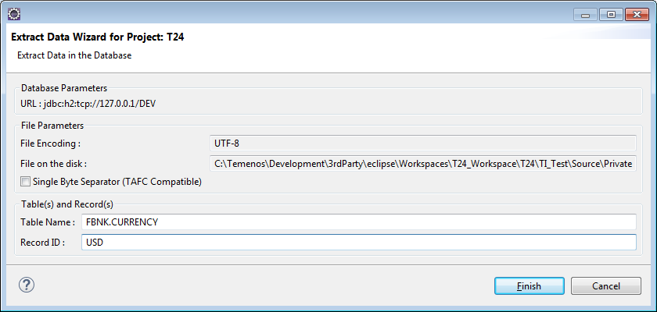Click the 'Database Parameters' group heading
This screenshot has width=657, height=312.
[64, 88]
